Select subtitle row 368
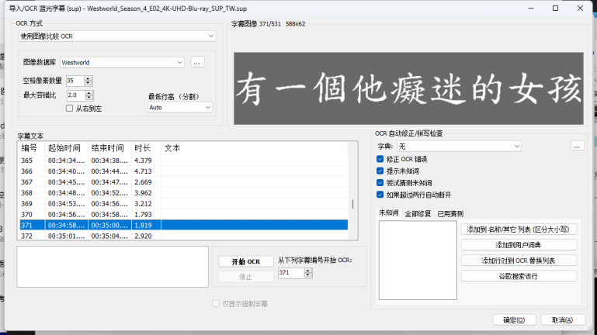Screen dimensions: 597x335 tap(183, 193)
